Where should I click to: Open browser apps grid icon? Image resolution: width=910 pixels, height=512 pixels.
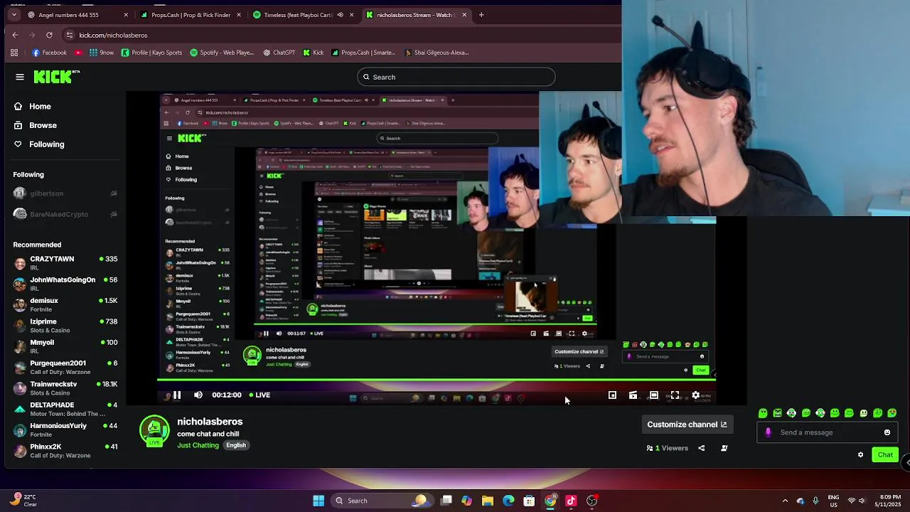14,53
